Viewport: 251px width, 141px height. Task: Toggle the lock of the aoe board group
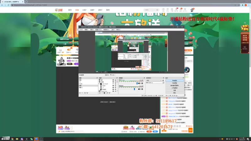click(x=115, y=84)
